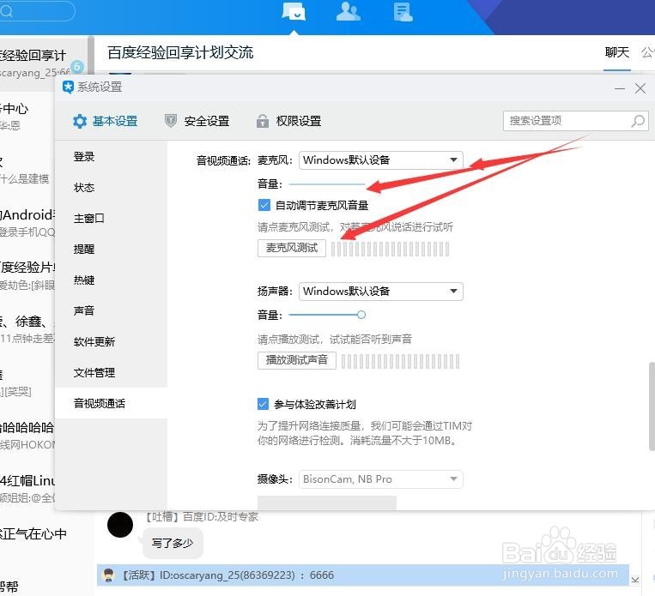Select the 红帽Linux conversation in list
This screenshot has height=596, width=655.
[27, 489]
